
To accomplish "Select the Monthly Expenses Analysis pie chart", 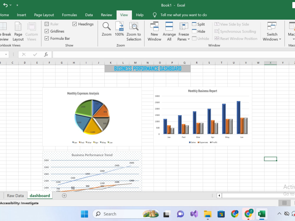I will (x=92, y=117).
